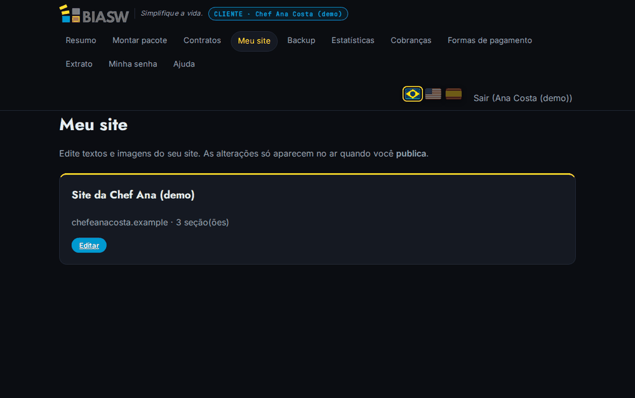
Task: Switch language to Brazilian Portuguese flag
Action: 412,94
